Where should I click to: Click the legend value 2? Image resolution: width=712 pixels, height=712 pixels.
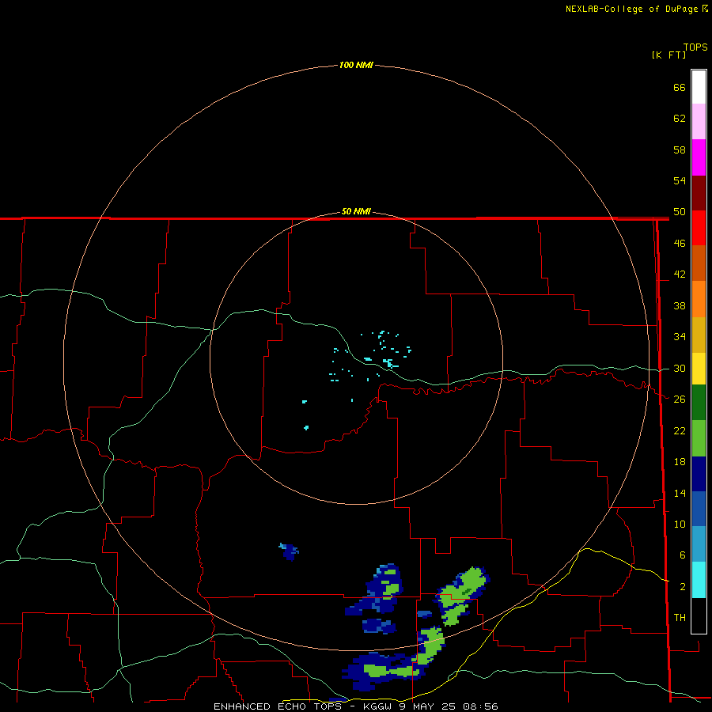tap(682, 587)
